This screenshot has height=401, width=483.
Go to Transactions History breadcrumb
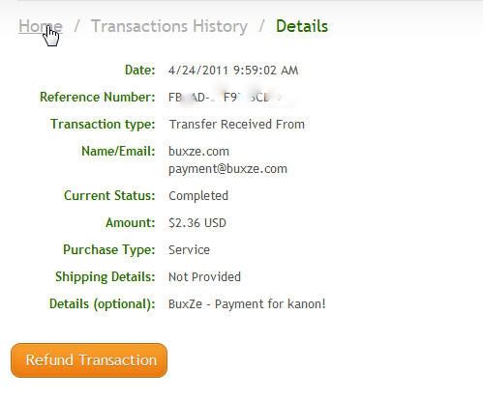[169, 26]
